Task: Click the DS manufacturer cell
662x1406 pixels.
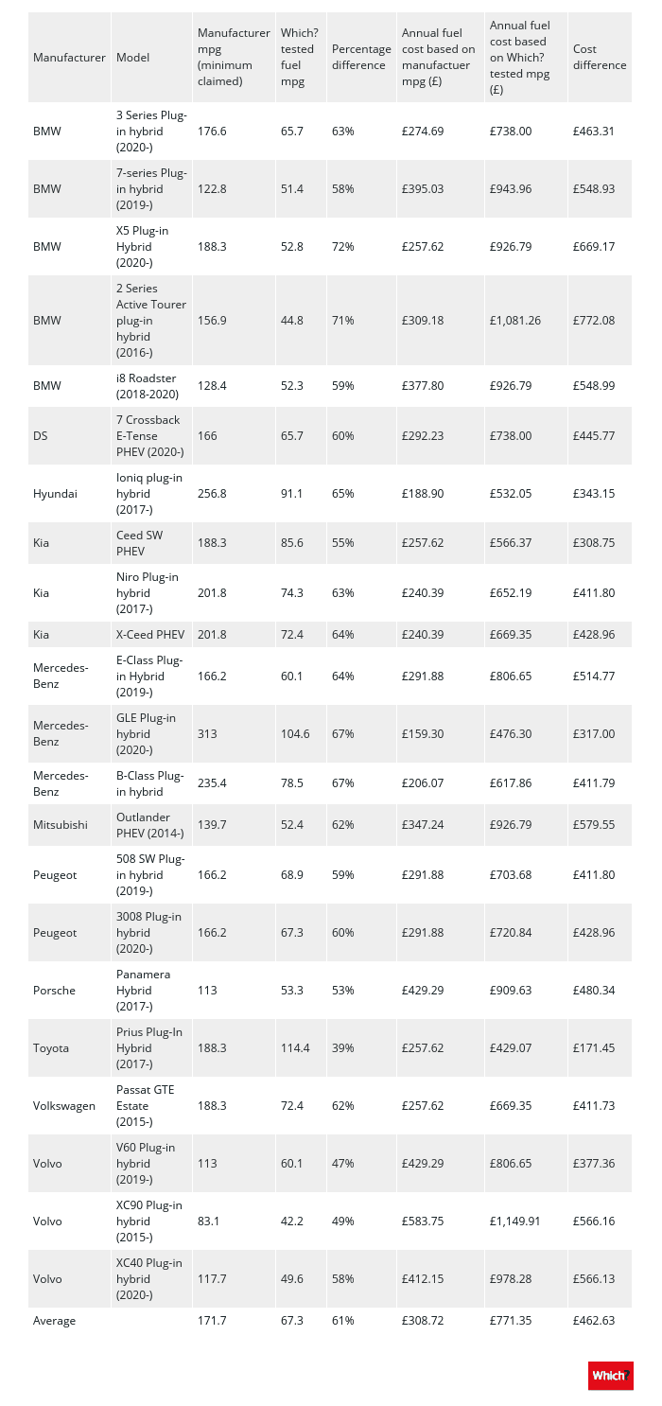Action: point(41,436)
